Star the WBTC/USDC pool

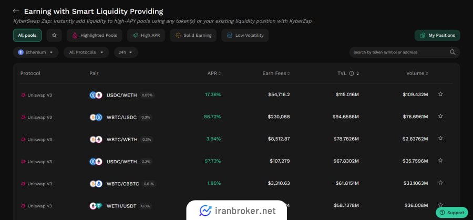pyautogui.click(x=440, y=117)
